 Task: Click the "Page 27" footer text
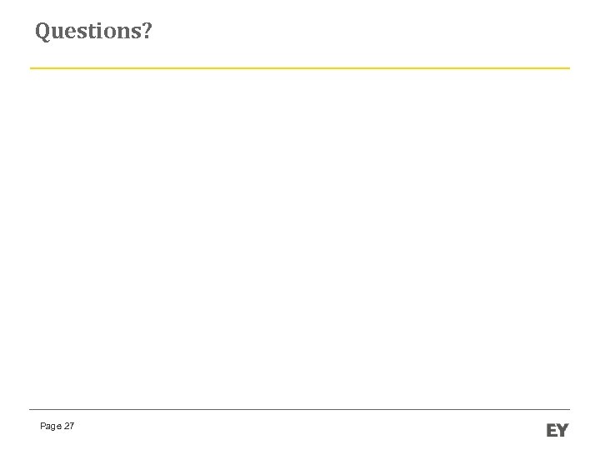[x=57, y=426]
